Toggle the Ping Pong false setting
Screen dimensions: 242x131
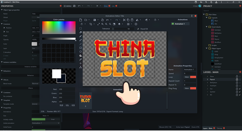(x=193, y=88)
